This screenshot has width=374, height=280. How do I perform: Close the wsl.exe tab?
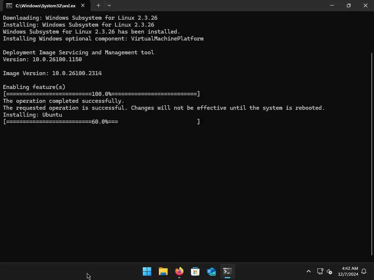click(x=83, y=5)
